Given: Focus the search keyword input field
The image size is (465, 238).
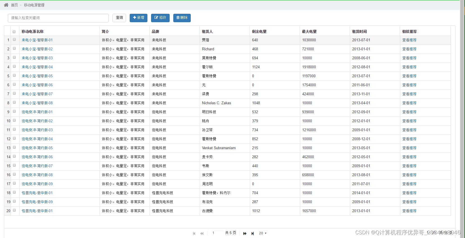Looking at the screenshot, I should coord(58,18).
